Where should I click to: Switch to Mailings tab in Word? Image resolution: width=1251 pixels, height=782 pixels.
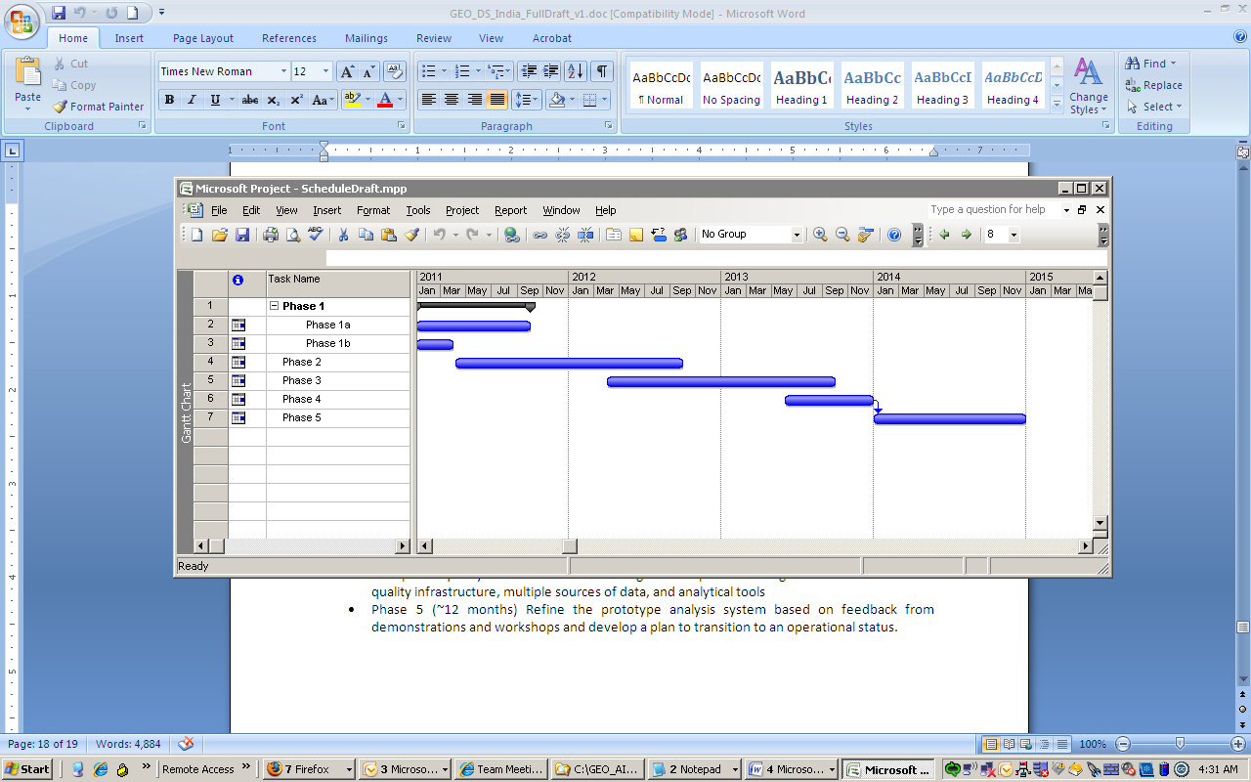tap(367, 38)
